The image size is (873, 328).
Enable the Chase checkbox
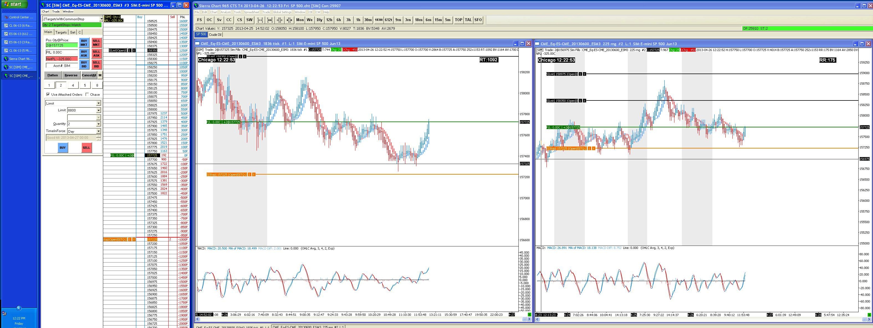point(87,95)
